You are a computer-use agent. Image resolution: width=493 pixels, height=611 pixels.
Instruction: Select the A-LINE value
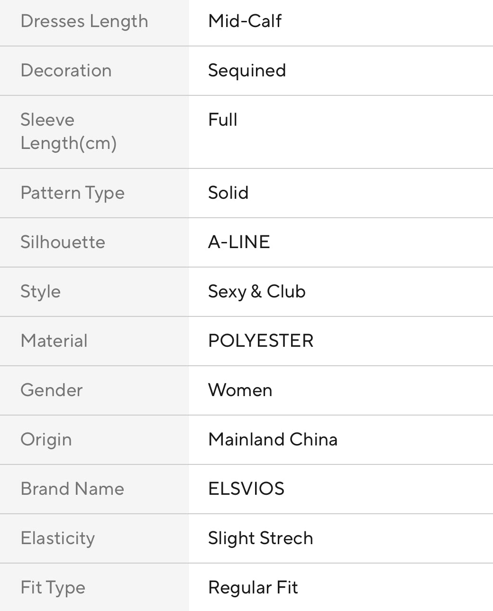239,242
